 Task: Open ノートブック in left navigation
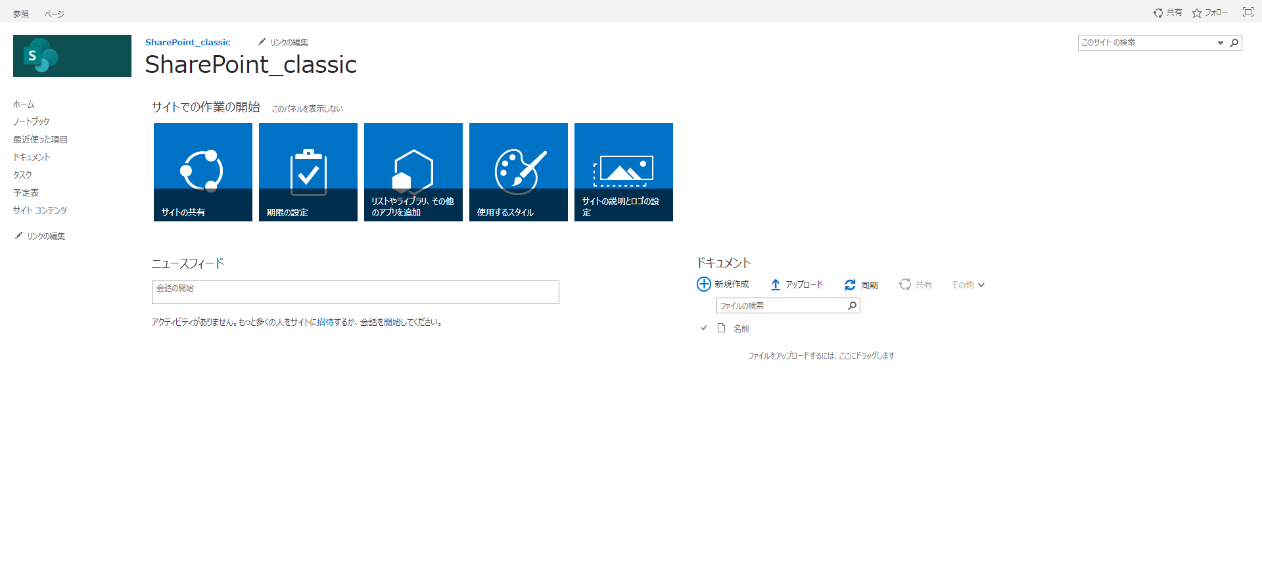[x=32, y=122]
